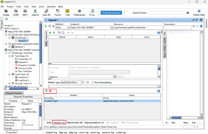Open the Forum toolbar icon
208x134 pixels.
tap(58, 13)
